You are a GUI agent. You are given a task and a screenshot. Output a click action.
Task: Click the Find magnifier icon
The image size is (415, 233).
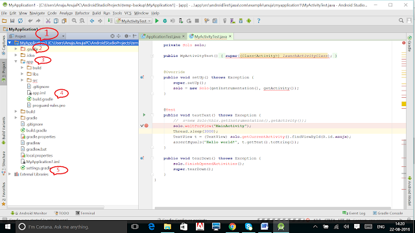point(74,21)
